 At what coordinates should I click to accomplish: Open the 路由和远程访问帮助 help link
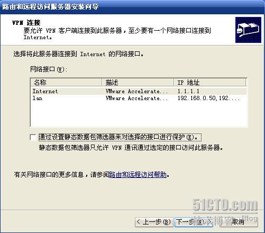point(138,175)
